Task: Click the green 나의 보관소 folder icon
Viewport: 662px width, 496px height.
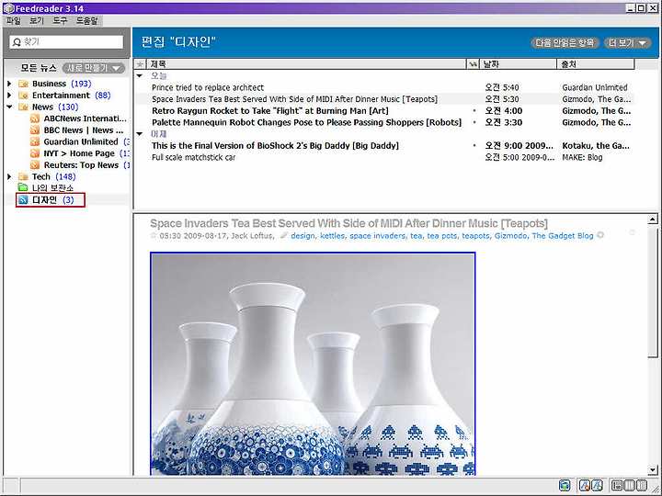Action: [x=23, y=187]
